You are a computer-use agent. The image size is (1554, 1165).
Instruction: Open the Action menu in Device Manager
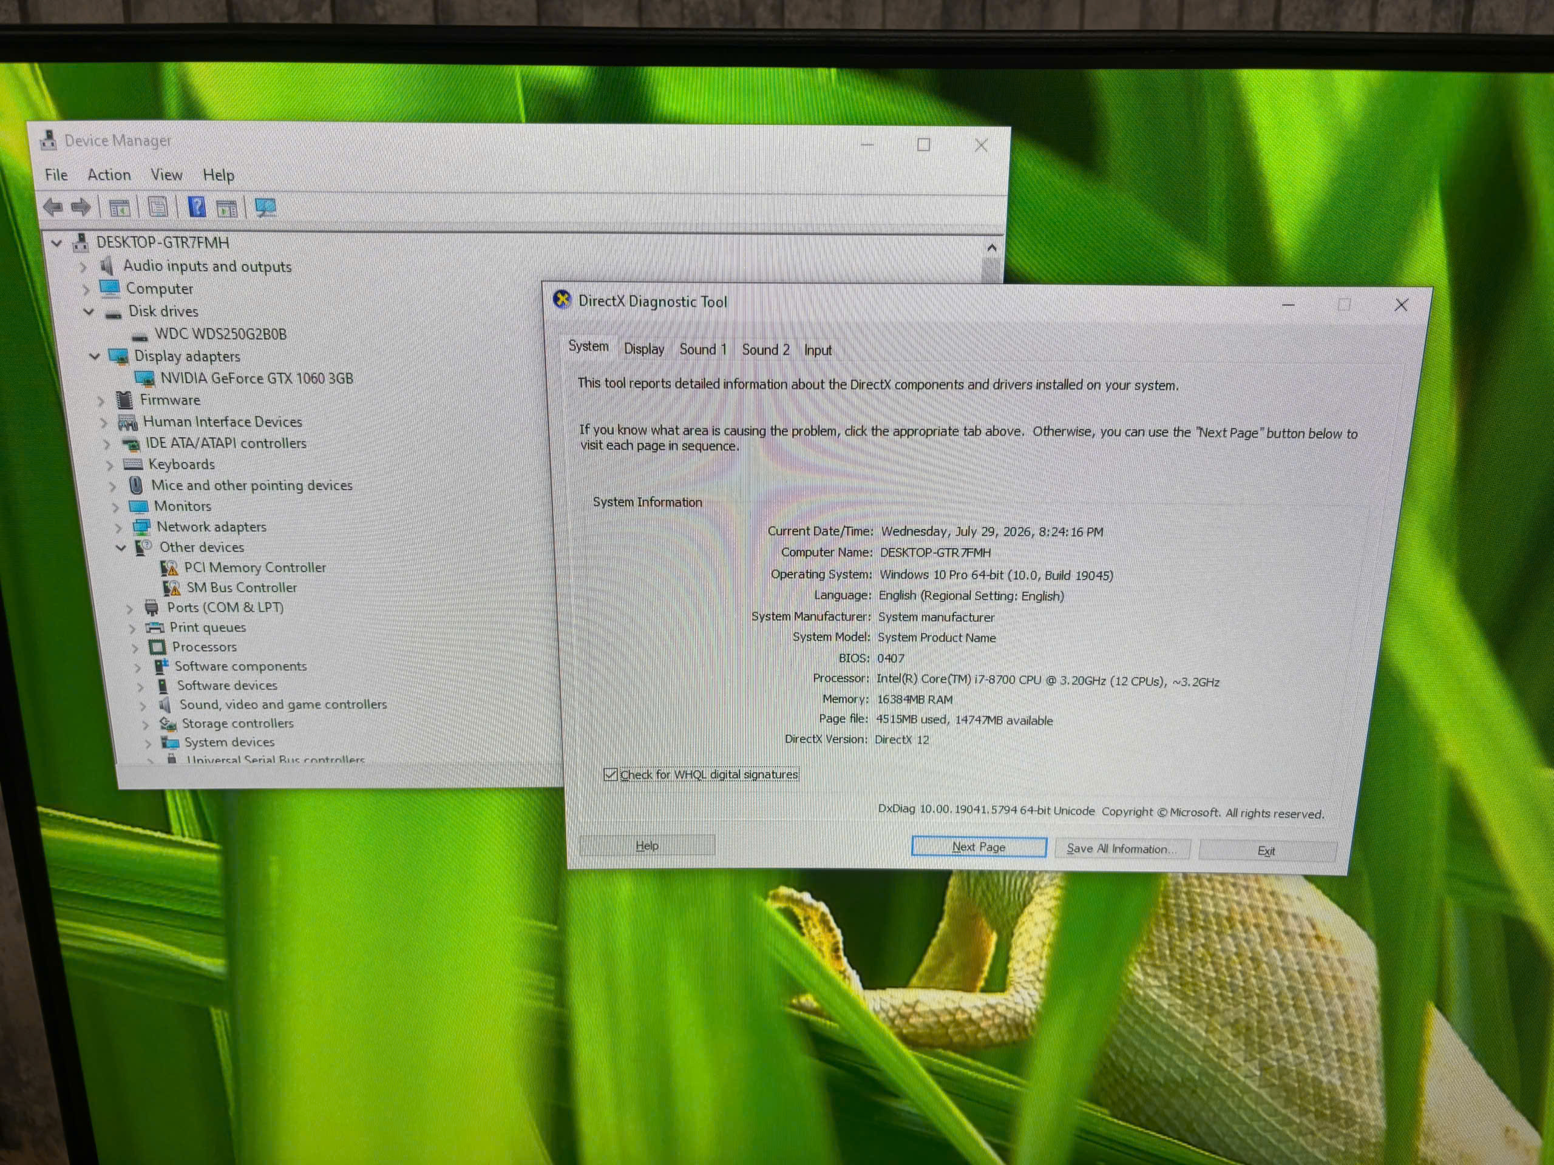pos(109,175)
